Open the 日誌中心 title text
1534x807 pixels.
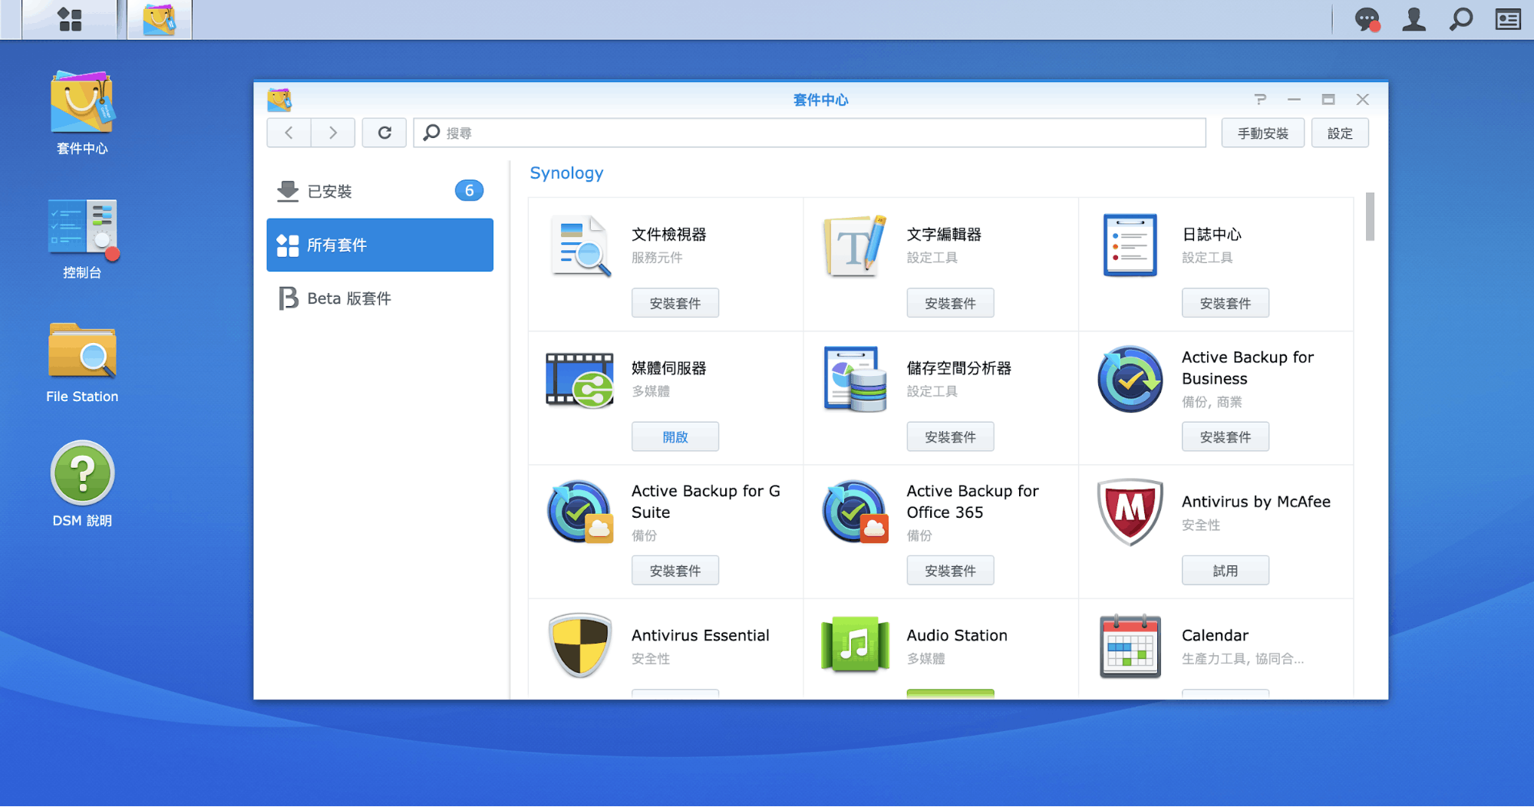[1212, 234]
